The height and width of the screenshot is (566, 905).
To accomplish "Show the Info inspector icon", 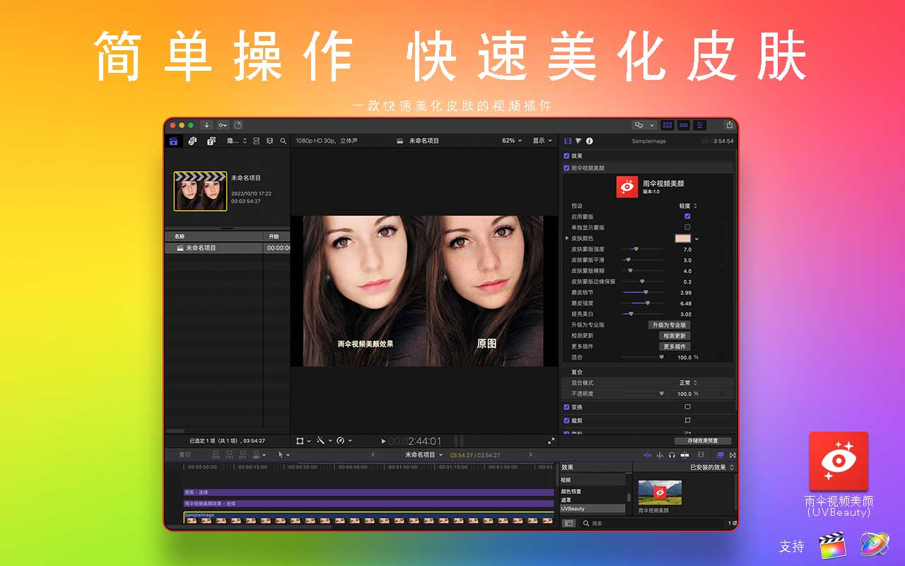I will coord(589,141).
